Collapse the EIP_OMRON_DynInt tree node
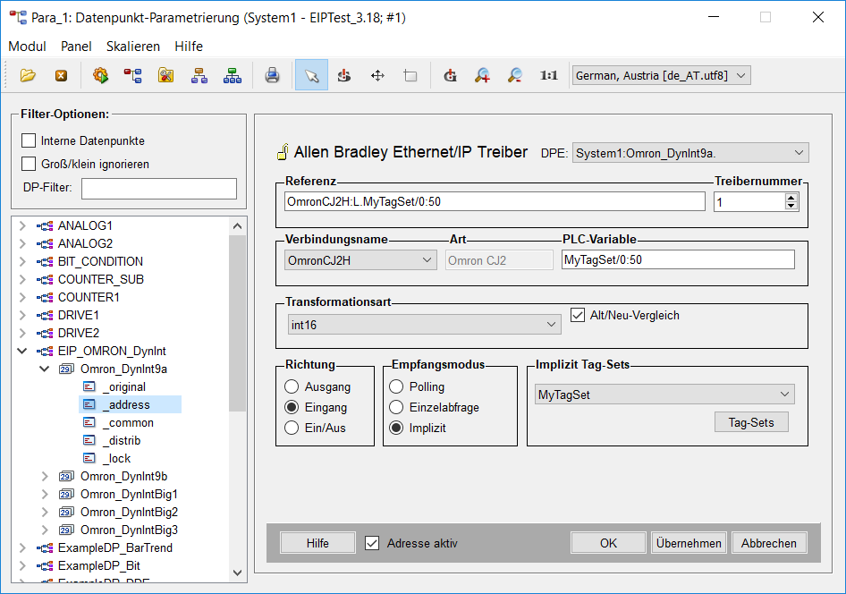 [x=22, y=351]
